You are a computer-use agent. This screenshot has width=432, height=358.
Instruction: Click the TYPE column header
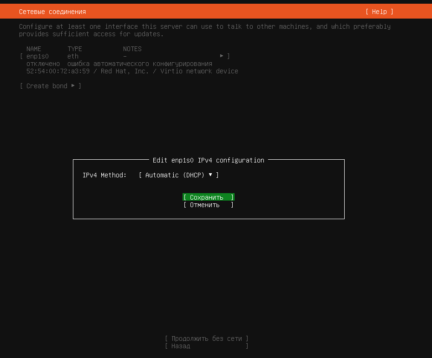coord(75,49)
